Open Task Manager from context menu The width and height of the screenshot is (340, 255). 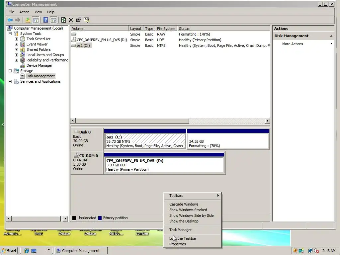[x=192, y=230]
